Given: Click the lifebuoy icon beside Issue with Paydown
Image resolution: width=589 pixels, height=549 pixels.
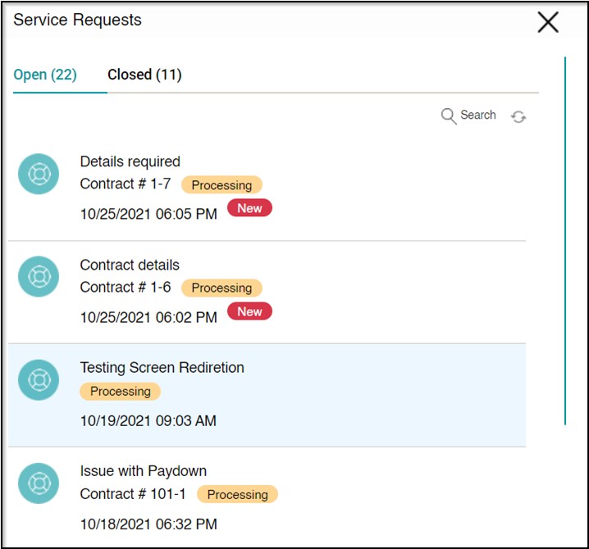Looking at the screenshot, I should 39,483.
